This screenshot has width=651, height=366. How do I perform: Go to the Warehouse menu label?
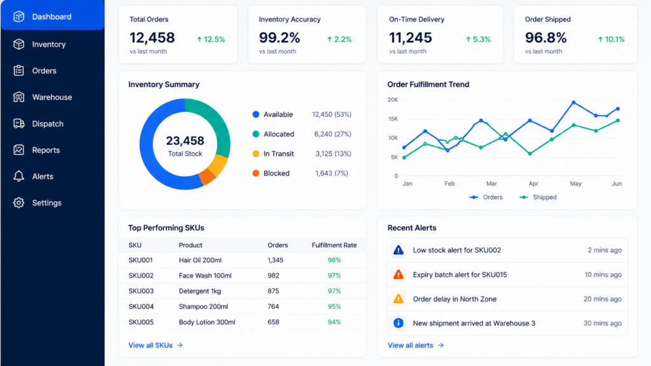click(x=52, y=97)
